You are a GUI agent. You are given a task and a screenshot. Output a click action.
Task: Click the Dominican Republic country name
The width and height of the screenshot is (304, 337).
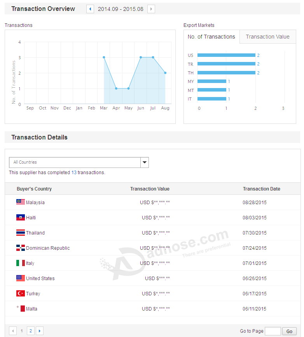pyautogui.click(x=48, y=248)
